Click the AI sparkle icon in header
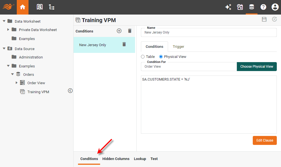The height and width of the screenshot is (167, 281). (x=228, y=7)
